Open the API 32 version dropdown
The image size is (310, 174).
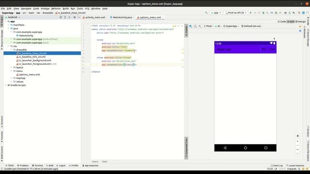[218, 26]
